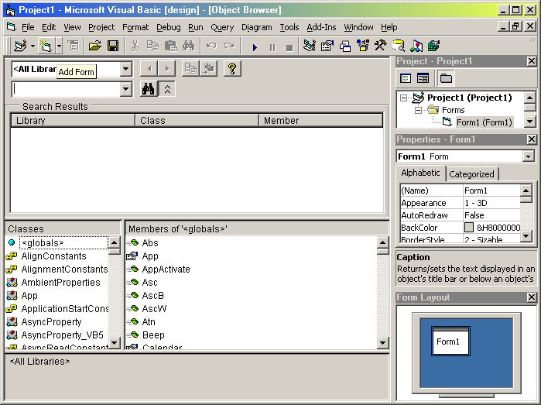The image size is (541, 405).
Task: Click the Copy toolbar icon
Action: point(152,46)
